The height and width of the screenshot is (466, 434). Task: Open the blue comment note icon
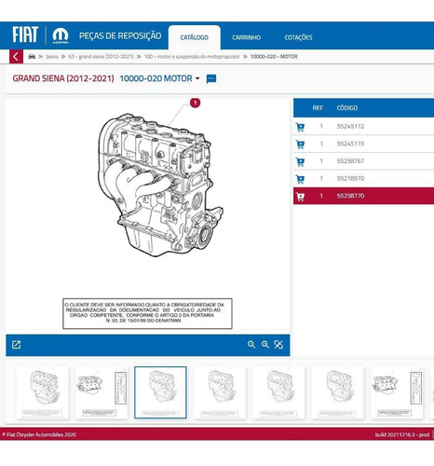pos(211,78)
